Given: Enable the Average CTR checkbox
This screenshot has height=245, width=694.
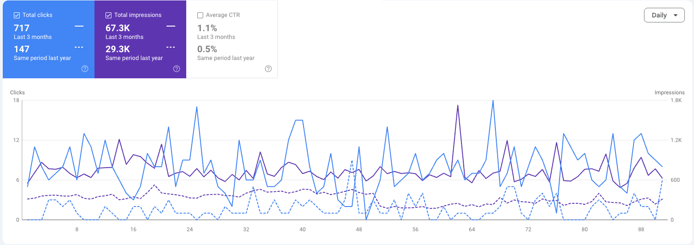Looking at the screenshot, I should click(x=200, y=15).
